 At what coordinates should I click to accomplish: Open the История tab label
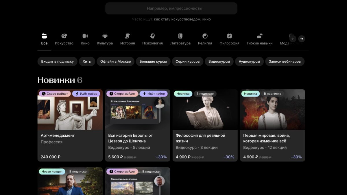(128, 43)
